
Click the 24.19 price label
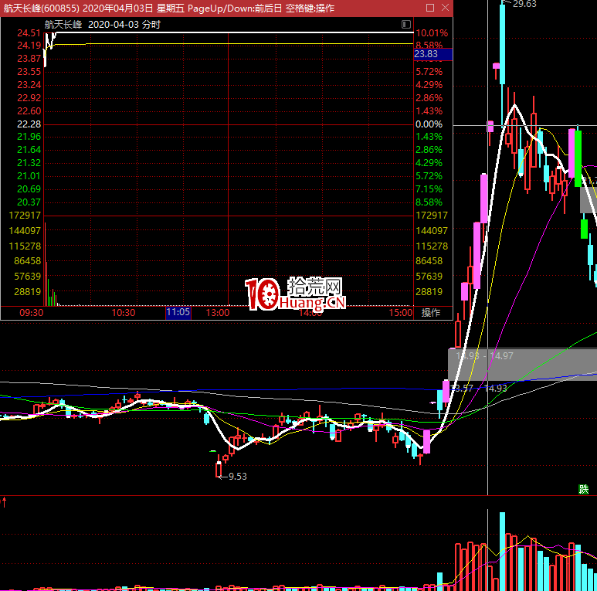click(x=29, y=46)
